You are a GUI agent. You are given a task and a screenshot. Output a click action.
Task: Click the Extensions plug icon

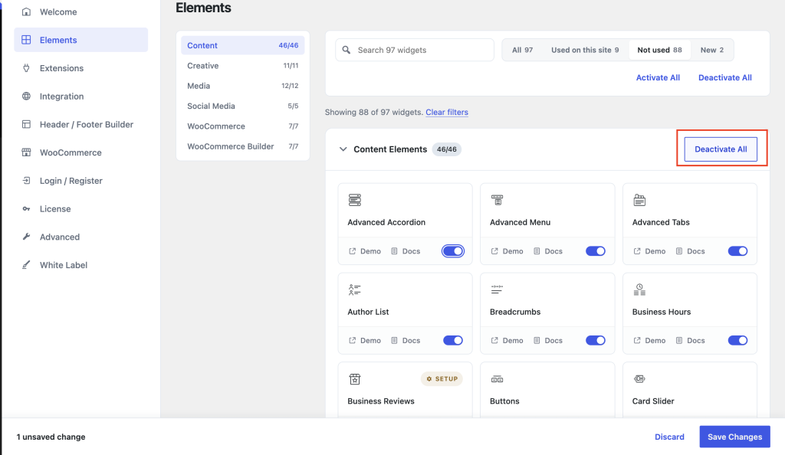[27, 68]
